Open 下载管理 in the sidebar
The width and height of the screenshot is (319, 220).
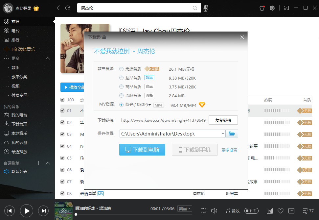click(x=28, y=124)
